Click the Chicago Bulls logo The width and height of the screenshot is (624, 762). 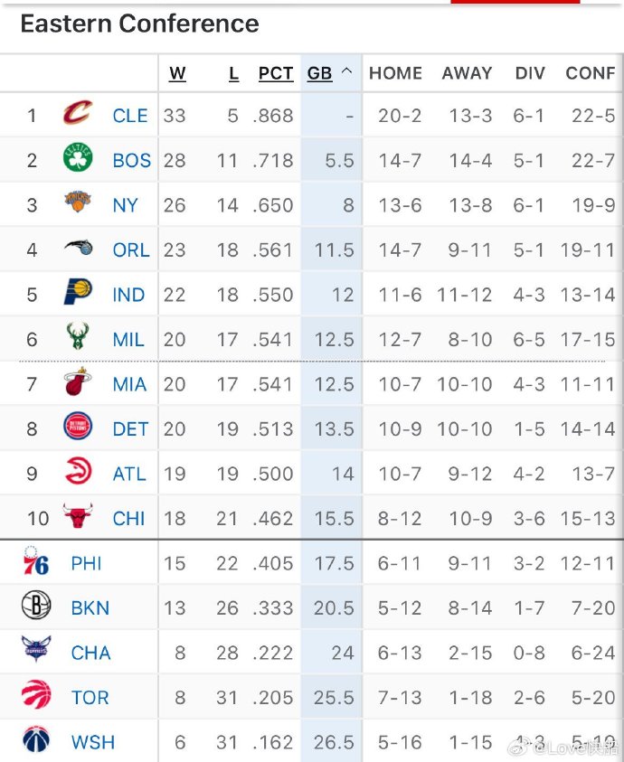78,517
